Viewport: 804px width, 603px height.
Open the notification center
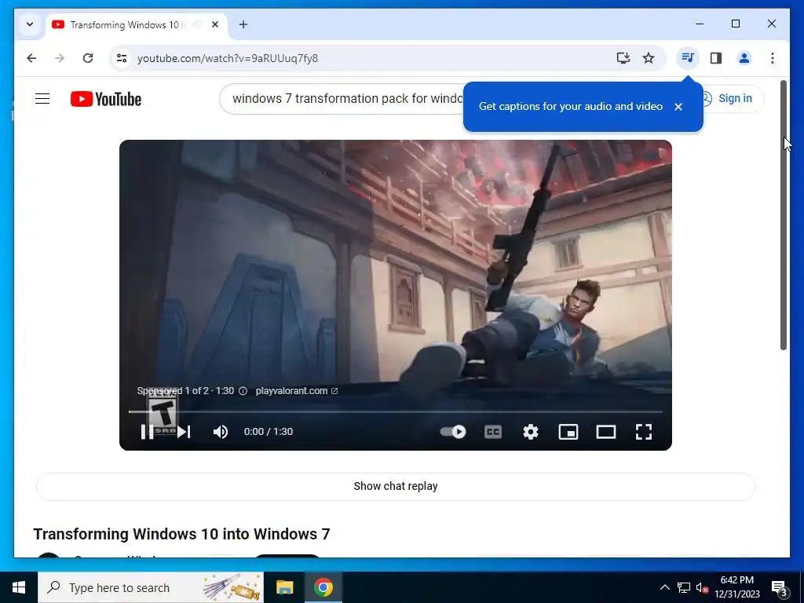pyautogui.click(x=779, y=588)
